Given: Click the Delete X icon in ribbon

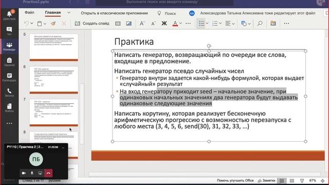Looking at the screenshot, I should [64, 24].
